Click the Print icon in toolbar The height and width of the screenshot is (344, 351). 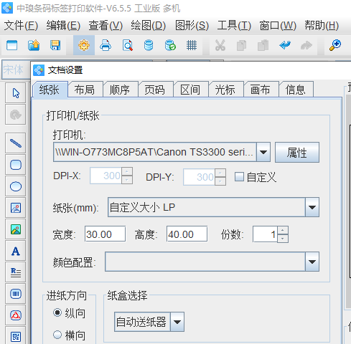point(106,45)
